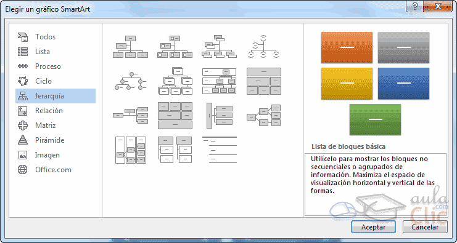
Task: Select the Pirámide category
Action: point(56,140)
